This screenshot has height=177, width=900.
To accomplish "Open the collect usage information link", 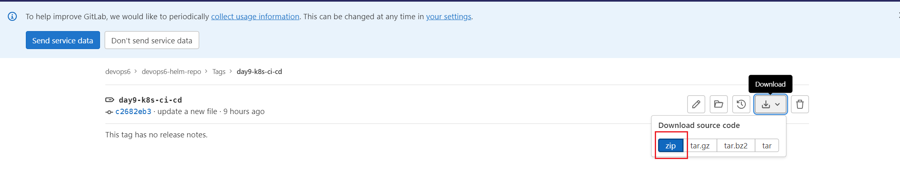I will [x=255, y=17].
